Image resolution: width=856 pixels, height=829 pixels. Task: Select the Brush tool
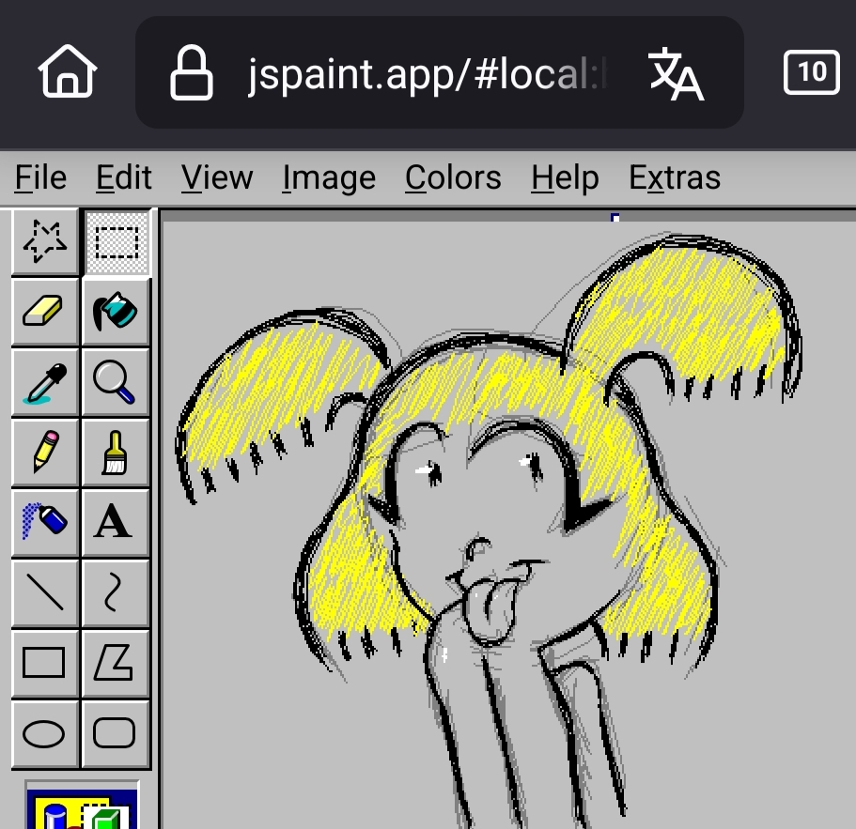click(x=116, y=453)
